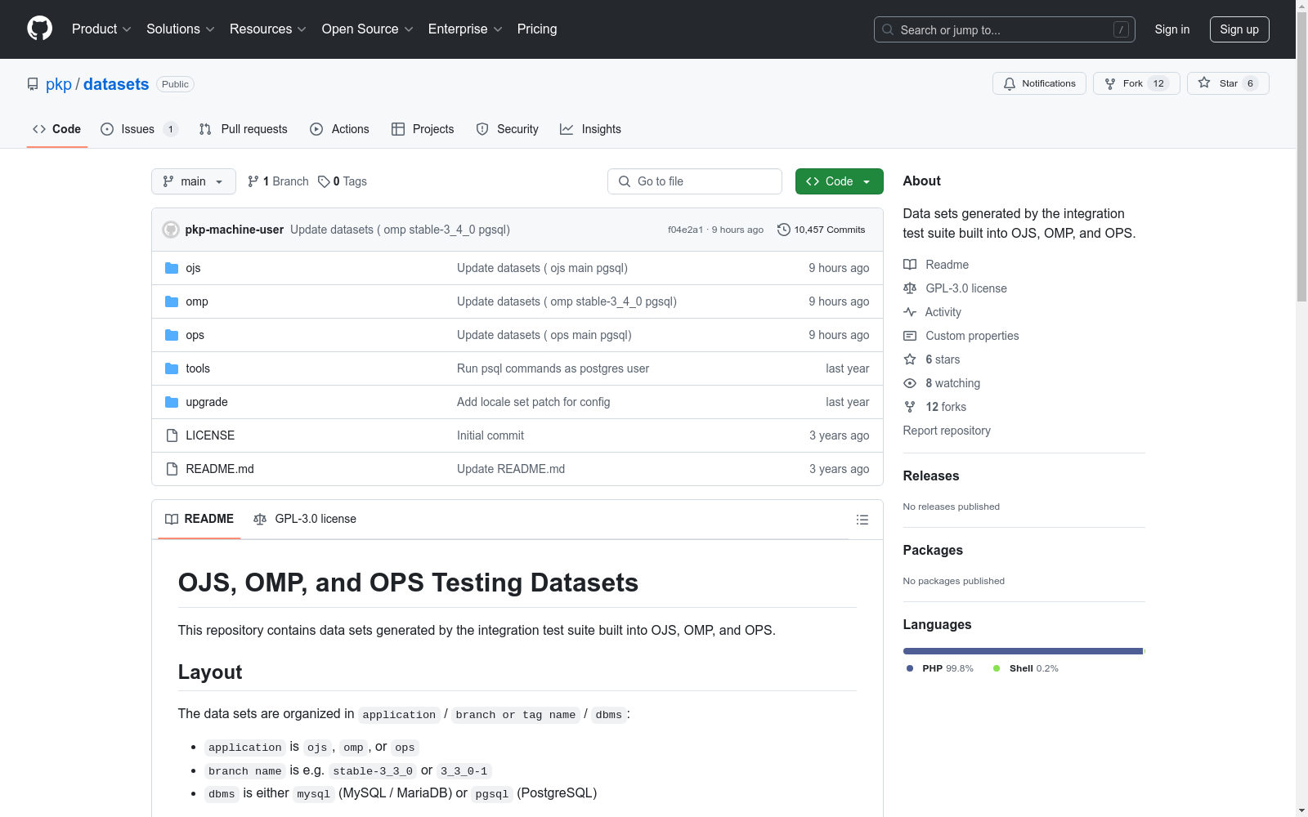Click the GitHub logo icon
This screenshot has height=817, width=1308.
point(39,29)
